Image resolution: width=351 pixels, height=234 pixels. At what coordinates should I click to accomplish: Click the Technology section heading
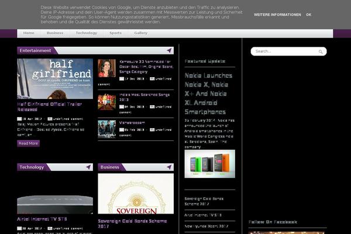click(x=32, y=167)
